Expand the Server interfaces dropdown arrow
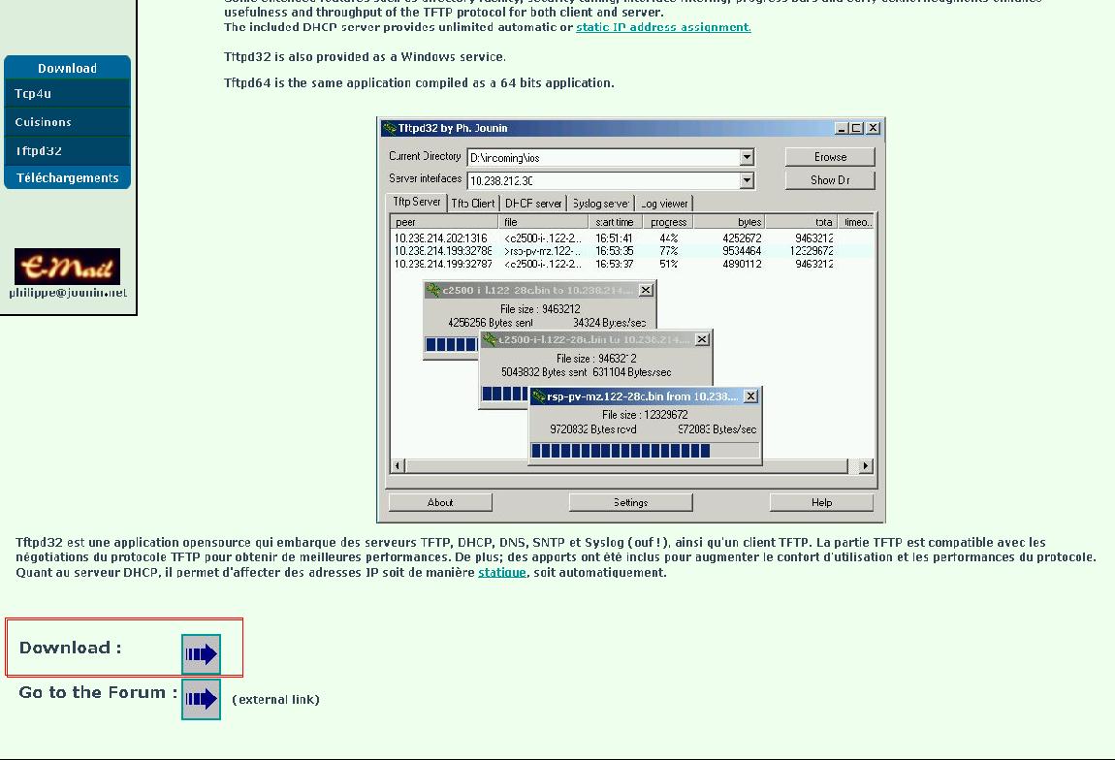Image resolution: width=1115 pixels, height=760 pixels. pyautogui.click(x=747, y=180)
